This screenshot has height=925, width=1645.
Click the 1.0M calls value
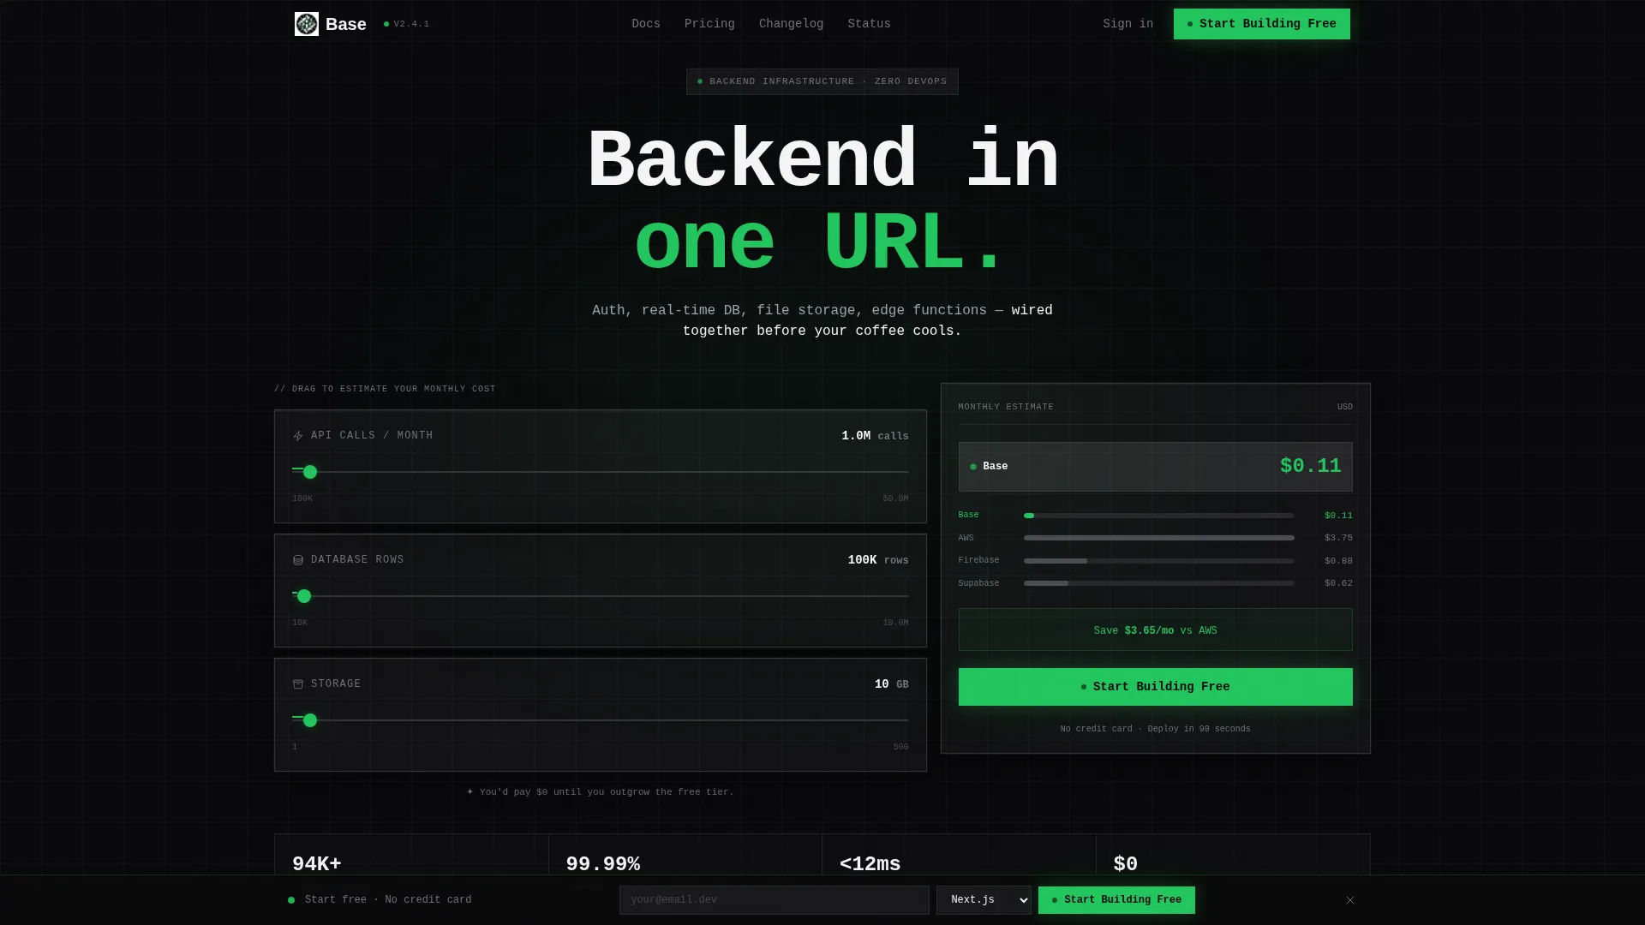875,436
